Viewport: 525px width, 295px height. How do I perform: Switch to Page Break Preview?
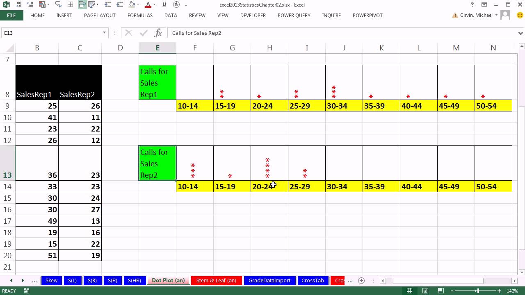(x=441, y=291)
